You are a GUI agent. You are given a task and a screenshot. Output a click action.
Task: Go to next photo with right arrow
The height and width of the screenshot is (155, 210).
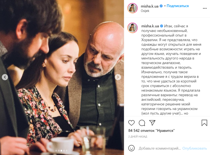coord(118,77)
